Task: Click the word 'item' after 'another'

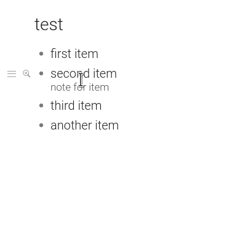Action: pyautogui.click(x=106, y=125)
